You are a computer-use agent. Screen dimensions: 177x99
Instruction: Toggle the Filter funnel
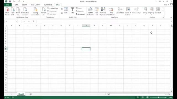(x=72, y=11)
